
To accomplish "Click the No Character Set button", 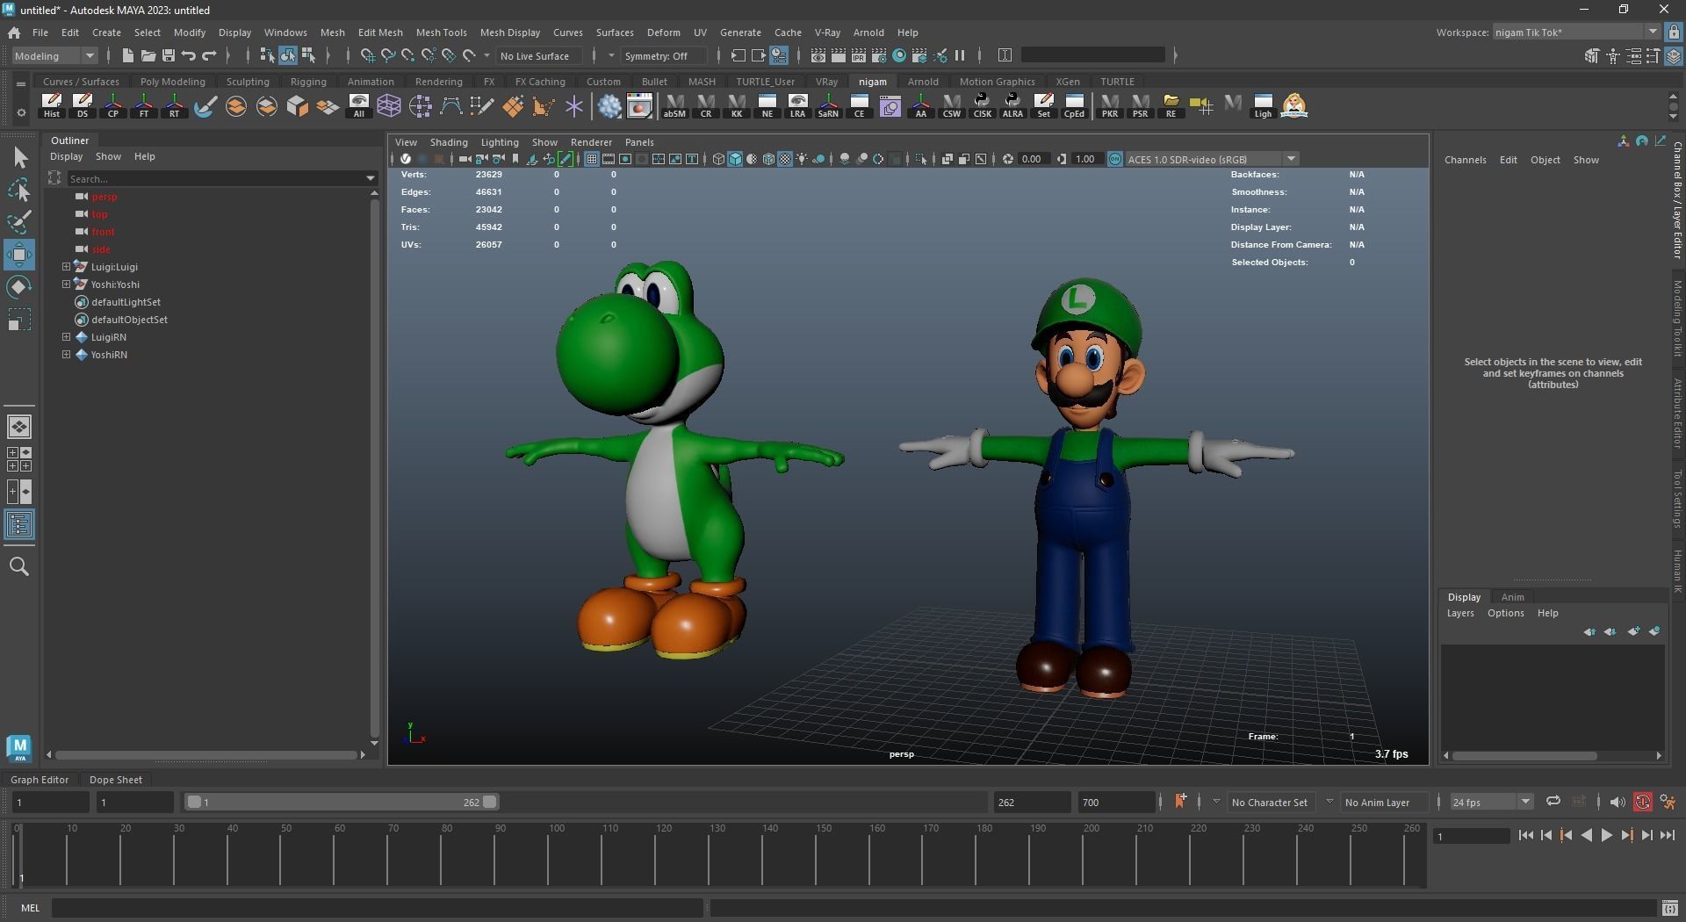I will (1269, 803).
